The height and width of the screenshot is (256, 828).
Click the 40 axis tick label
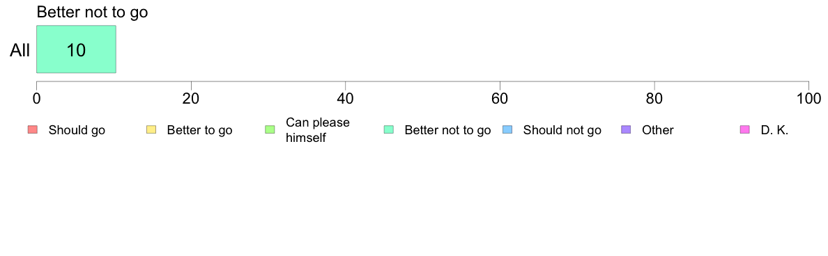tap(346, 99)
